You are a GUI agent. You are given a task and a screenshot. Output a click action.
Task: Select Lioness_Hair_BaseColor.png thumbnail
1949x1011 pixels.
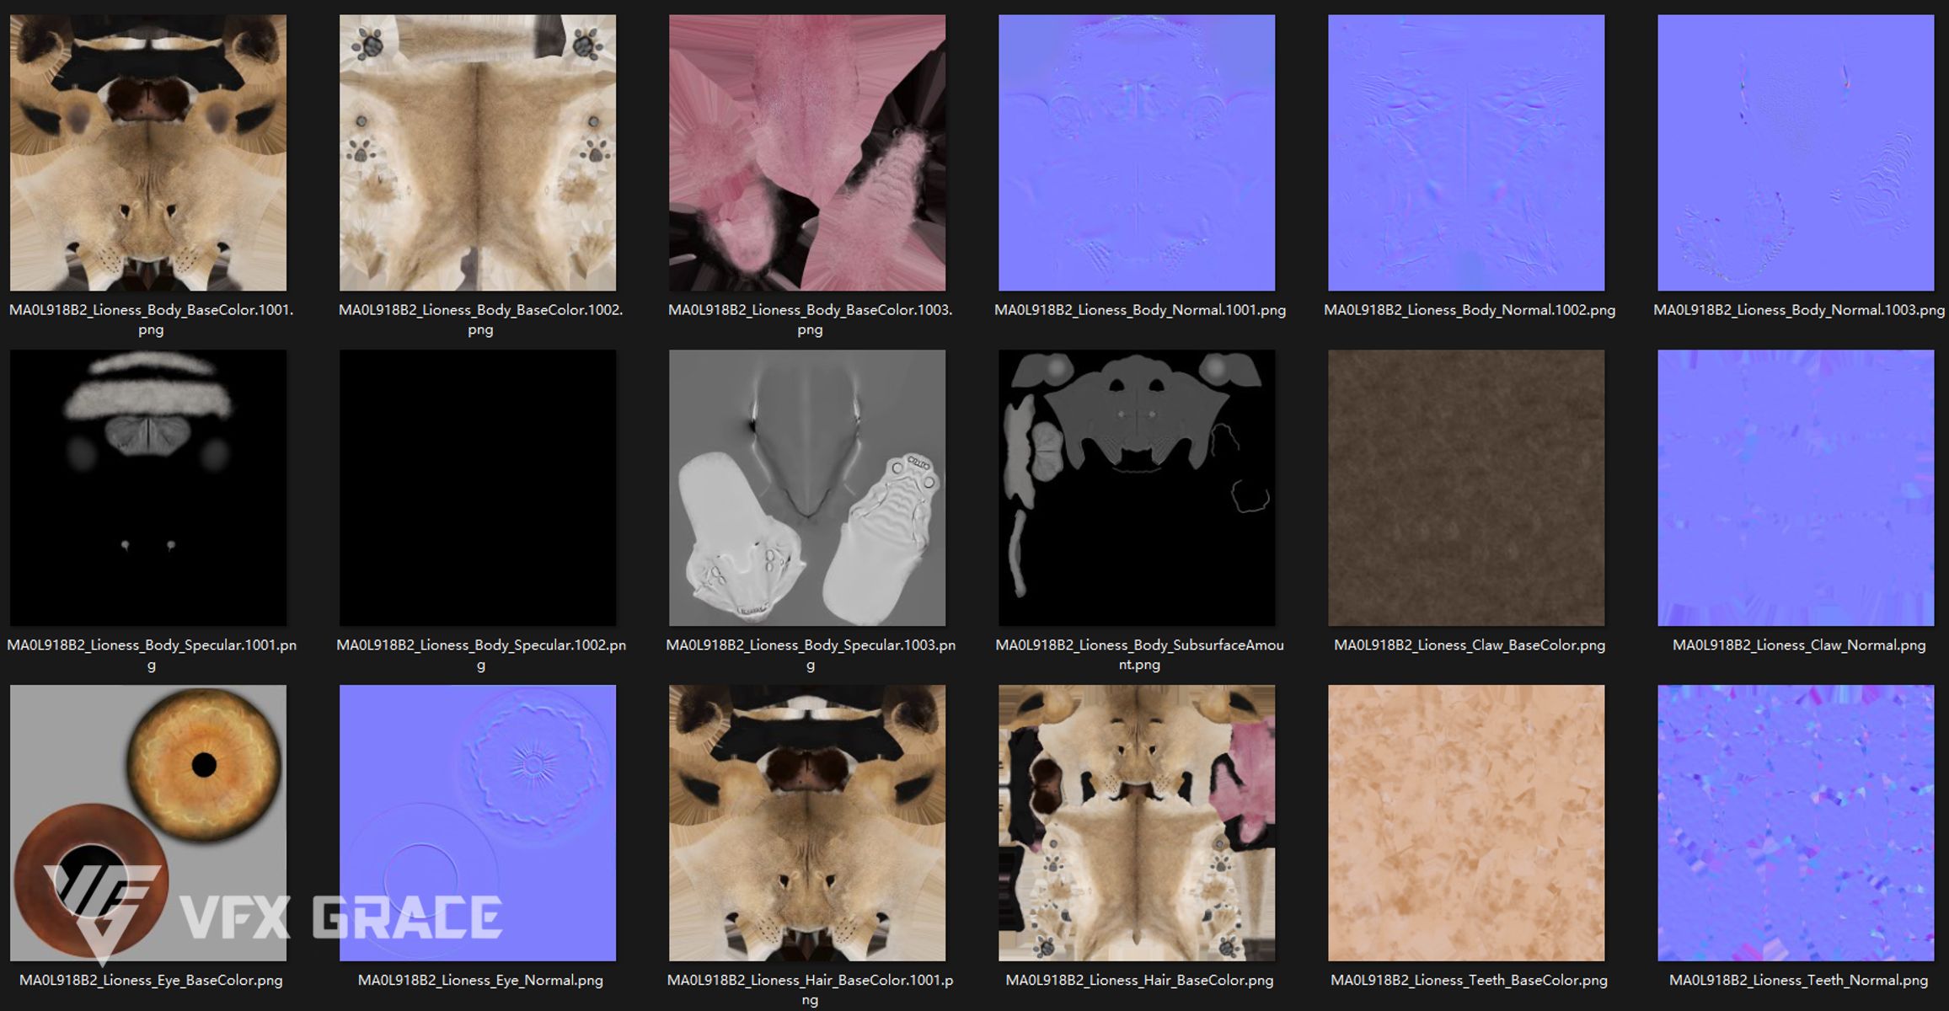(1137, 823)
